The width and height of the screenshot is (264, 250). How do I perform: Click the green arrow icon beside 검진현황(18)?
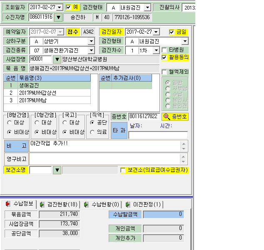42,205
